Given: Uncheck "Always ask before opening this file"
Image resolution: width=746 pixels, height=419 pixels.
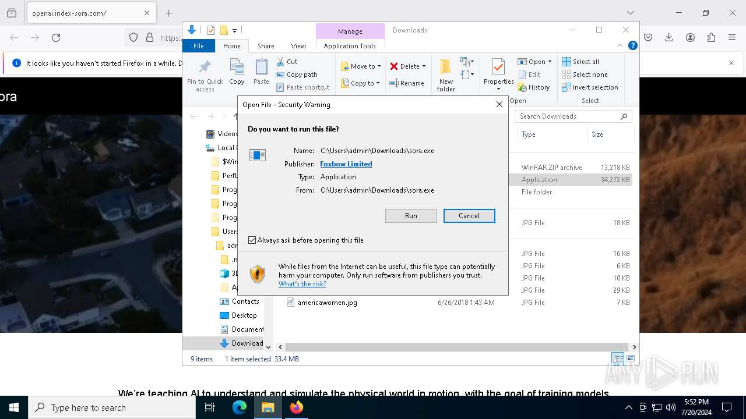Looking at the screenshot, I should pyautogui.click(x=252, y=240).
